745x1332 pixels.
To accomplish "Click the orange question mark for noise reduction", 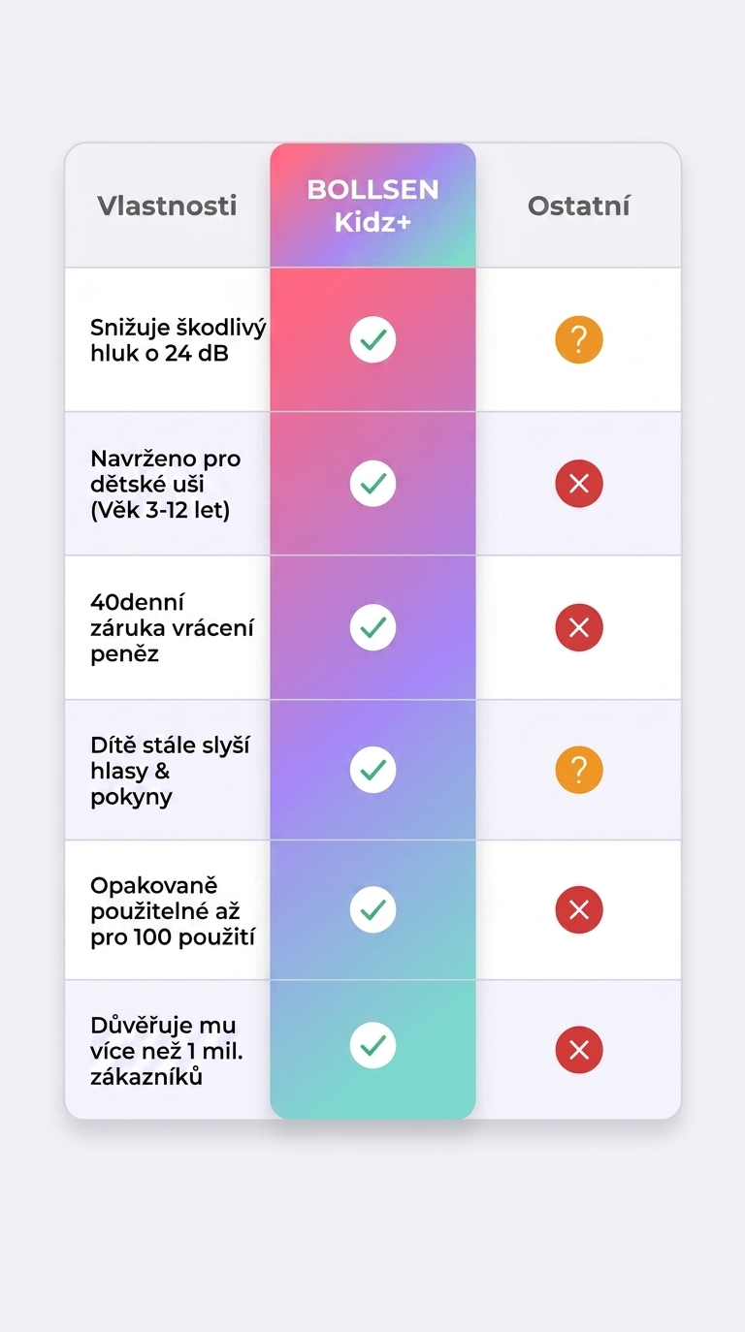I will pos(579,340).
